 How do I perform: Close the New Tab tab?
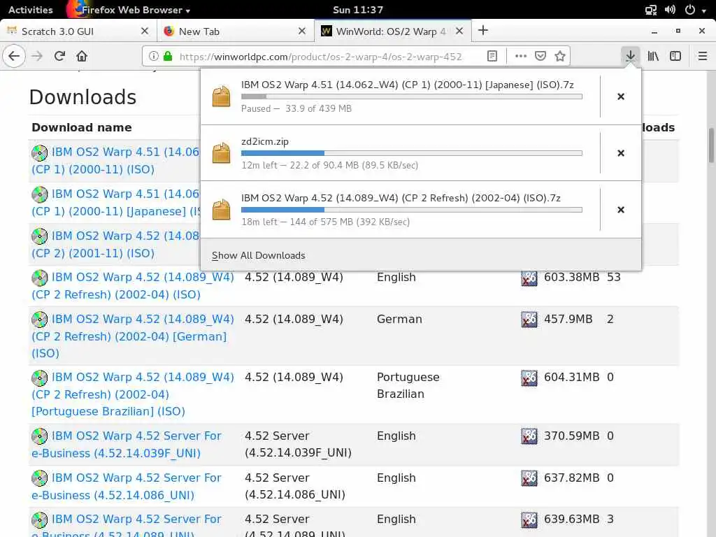coord(302,31)
